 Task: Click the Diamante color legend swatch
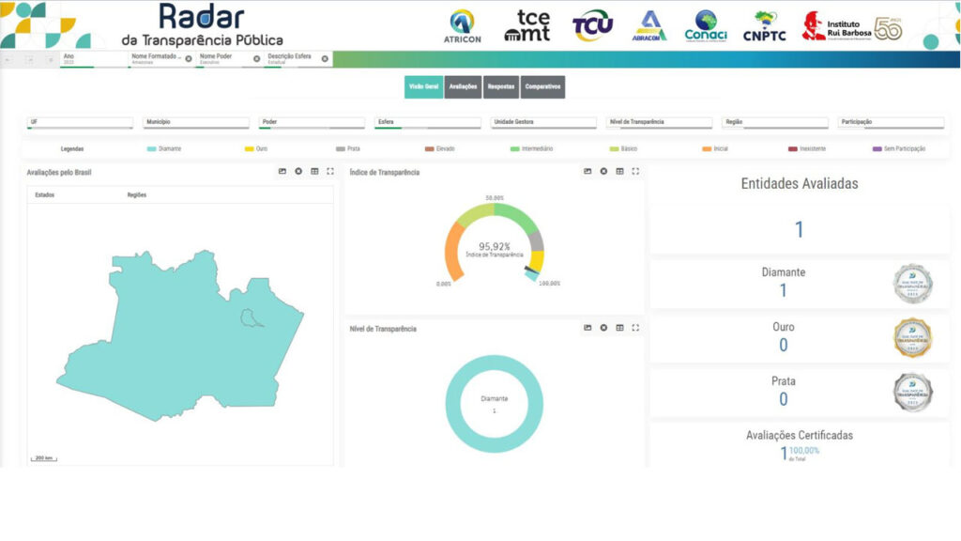click(151, 148)
